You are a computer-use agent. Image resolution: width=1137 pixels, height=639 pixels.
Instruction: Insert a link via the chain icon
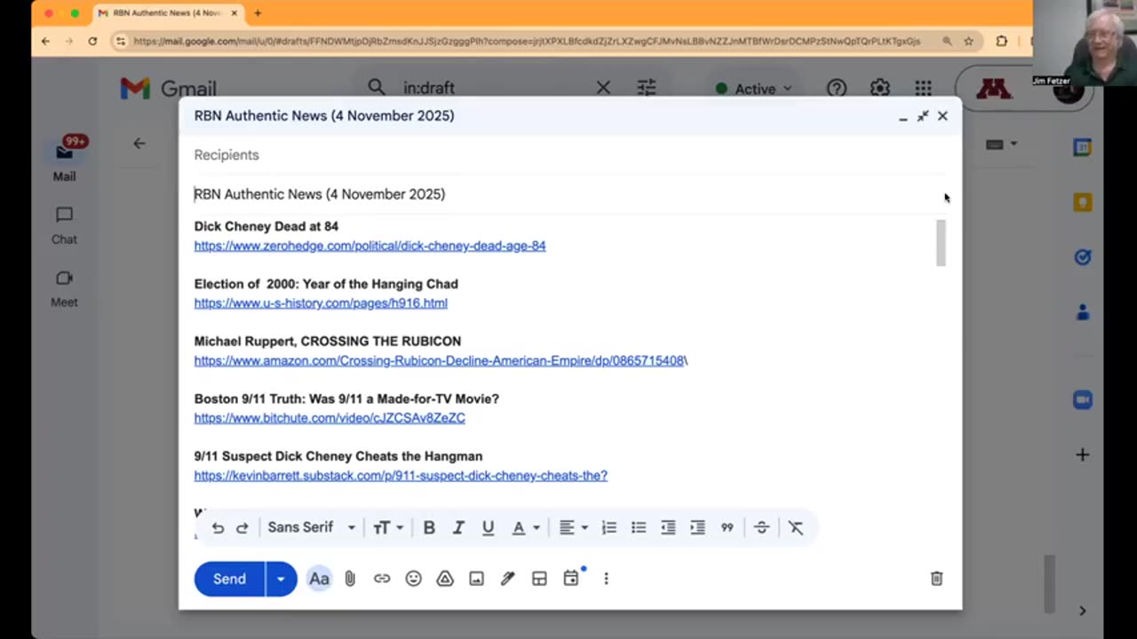[x=382, y=579]
